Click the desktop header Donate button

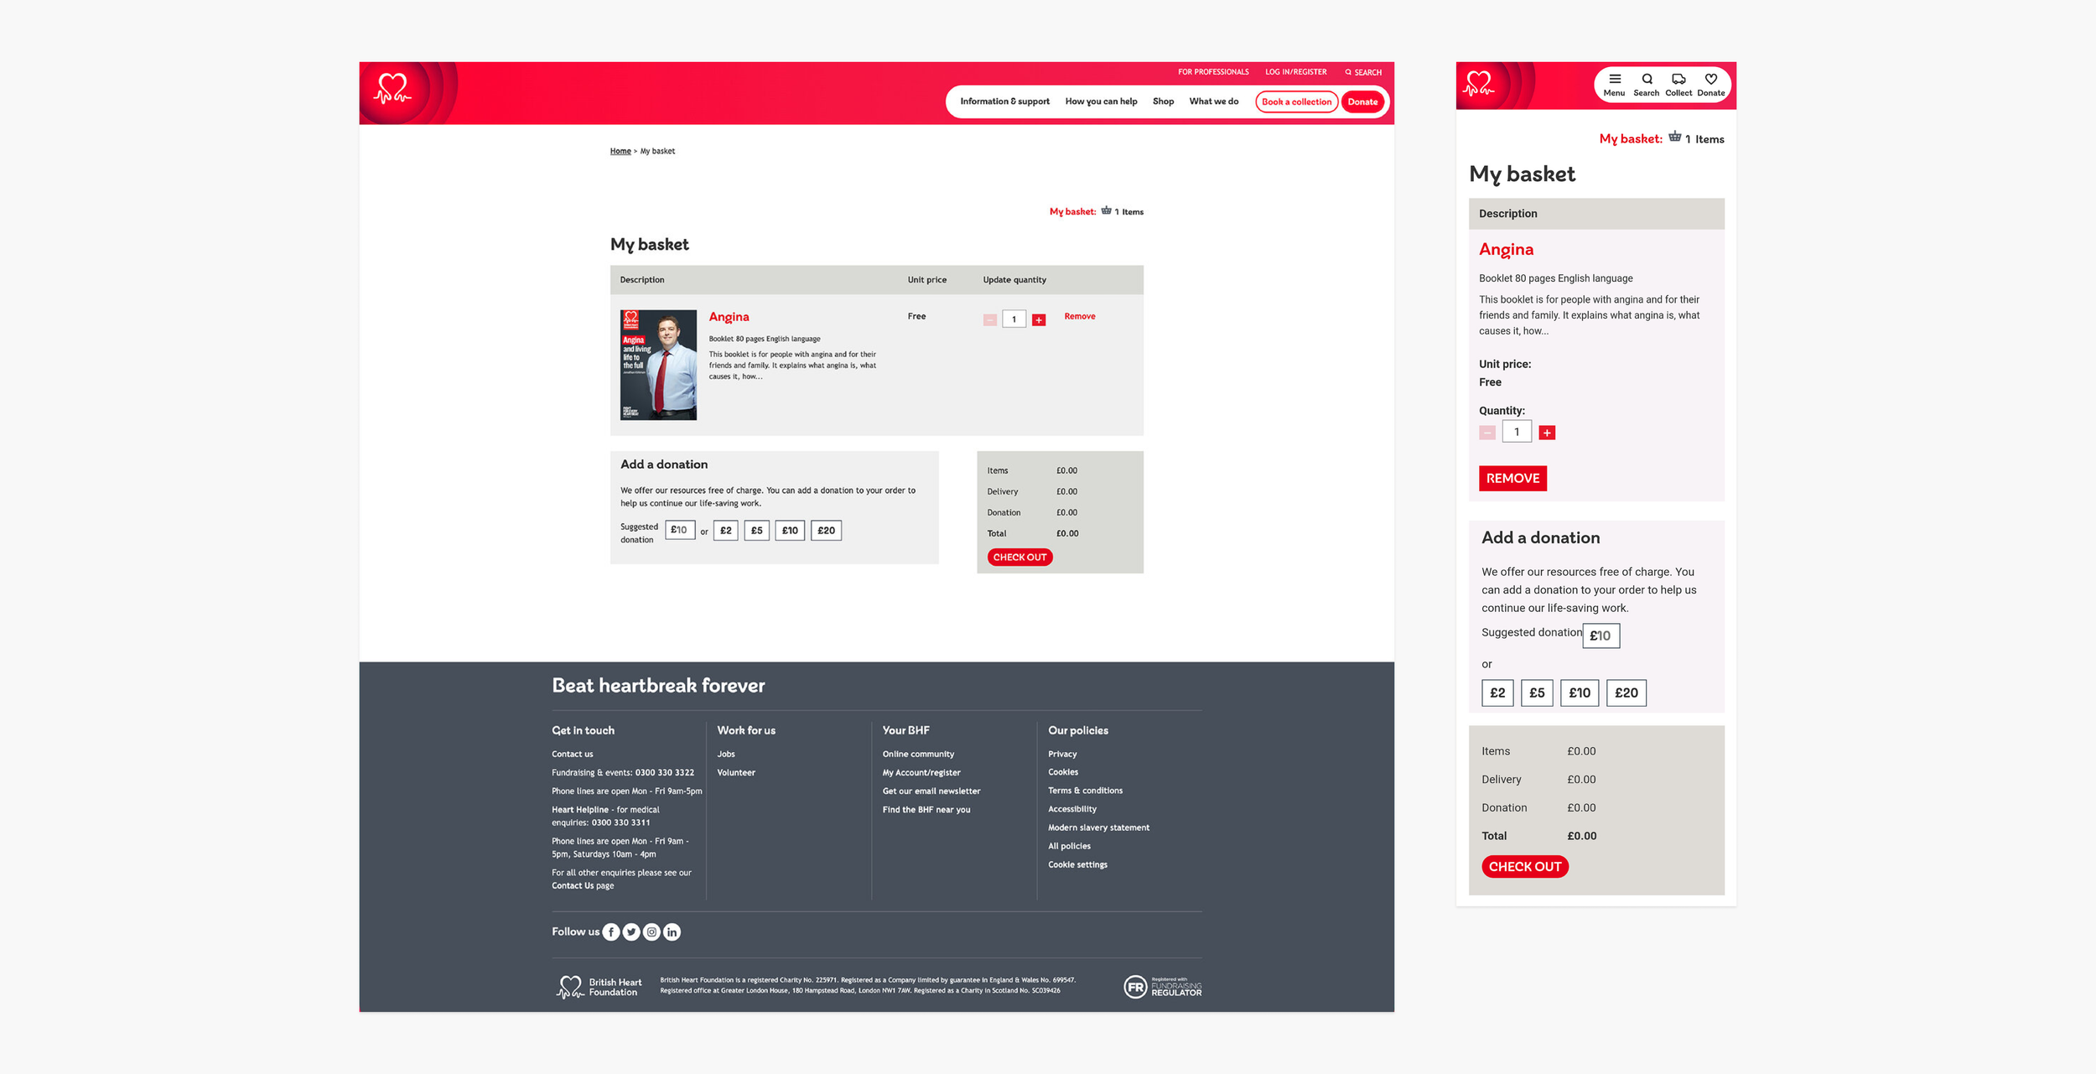[x=1362, y=102]
